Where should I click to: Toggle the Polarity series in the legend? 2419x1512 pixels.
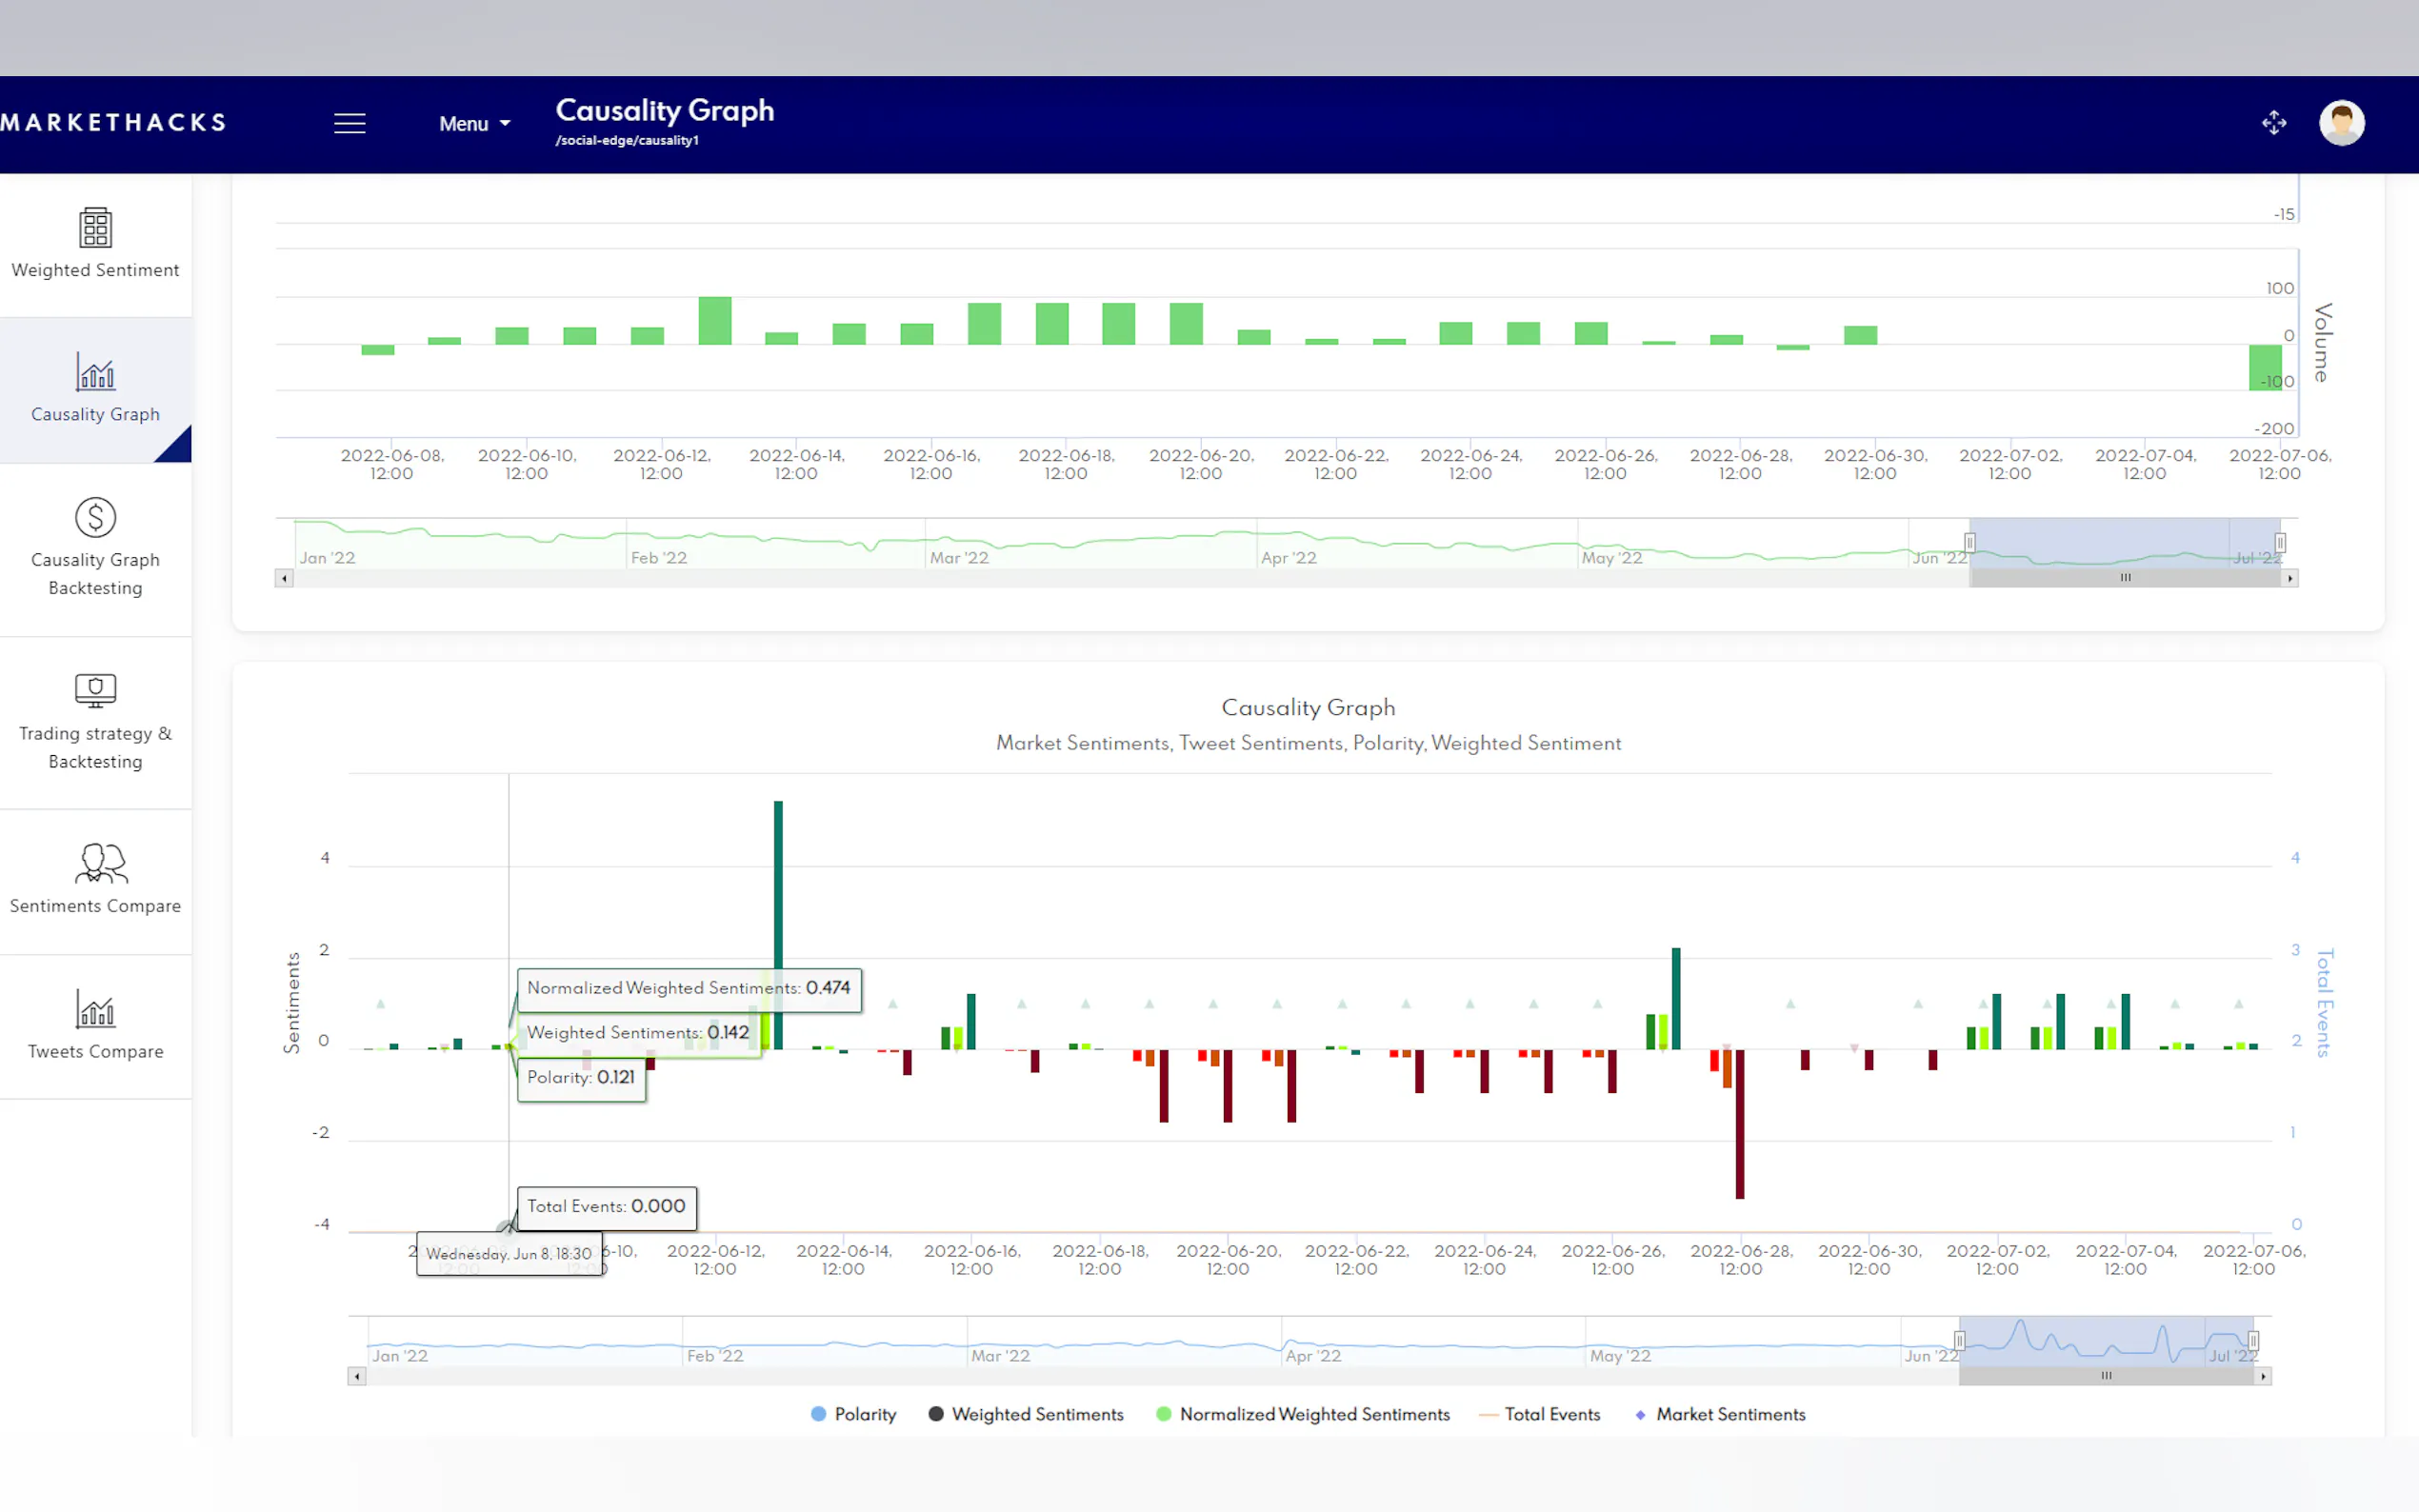coord(853,1414)
